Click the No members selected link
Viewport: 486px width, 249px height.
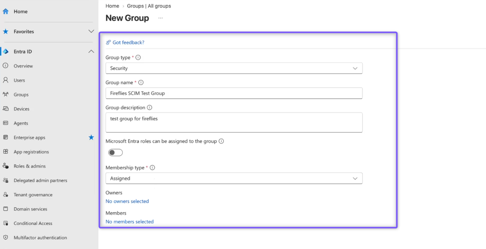[x=129, y=222]
